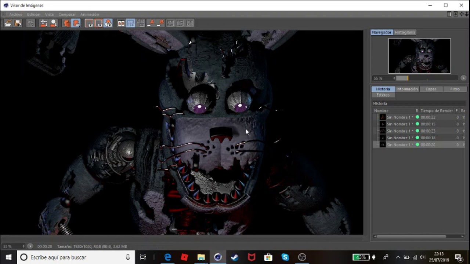Adjust the navigator zoom slider

(427, 78)
